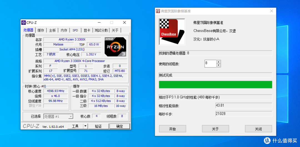Click the kilonodes per second value 21028
Image resolution: width=300 pixels, height=147 pixels.
244,114
